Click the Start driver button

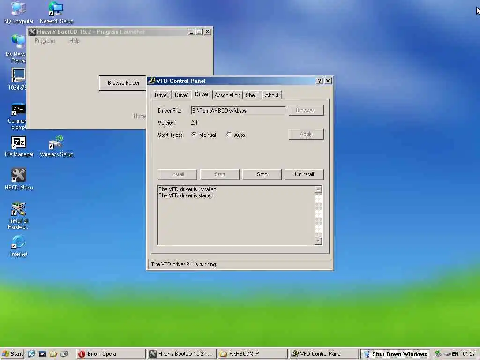(219, 174)
